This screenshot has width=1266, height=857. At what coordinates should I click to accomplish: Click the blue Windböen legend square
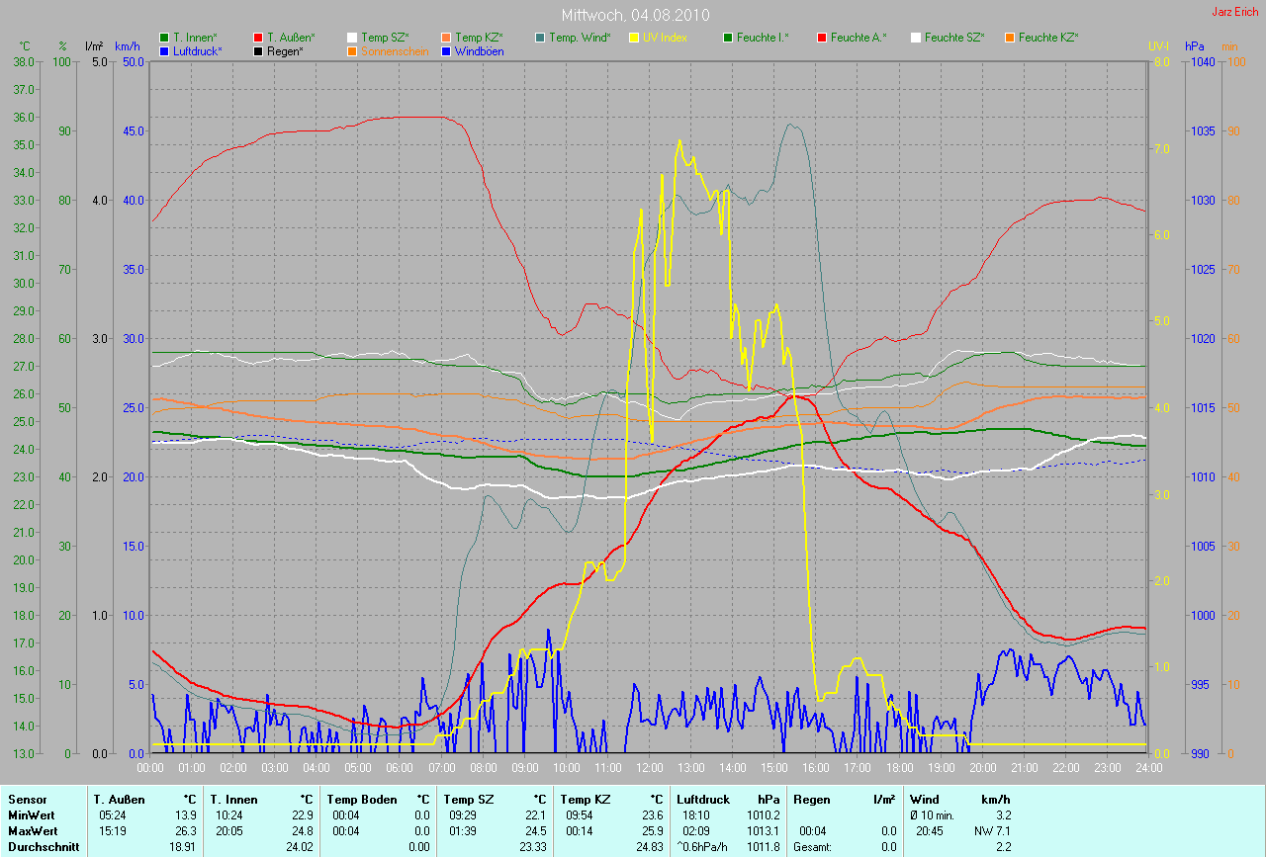(446, 50)
